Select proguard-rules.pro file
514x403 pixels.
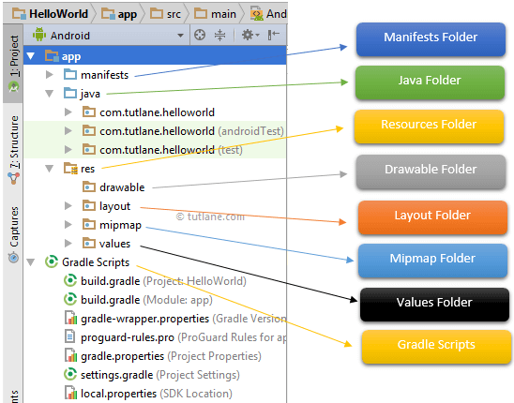pos(183,337)
